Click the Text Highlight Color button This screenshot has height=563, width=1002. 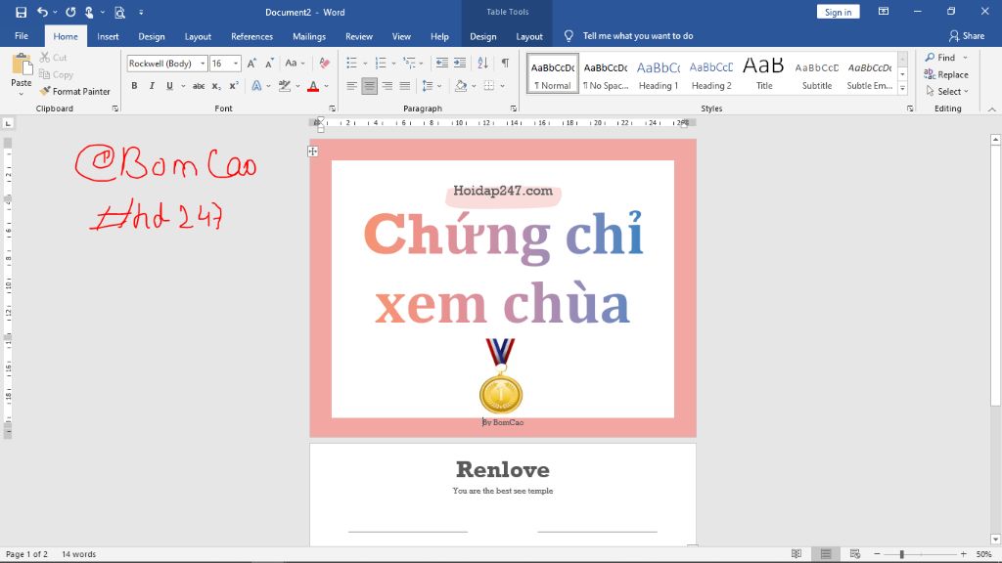tap(285, 86)
